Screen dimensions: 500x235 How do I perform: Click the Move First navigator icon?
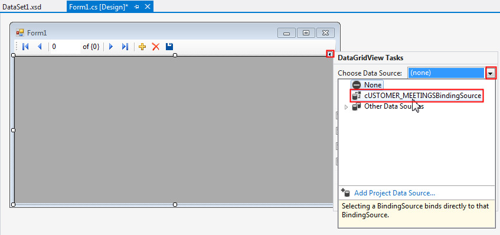25,47
